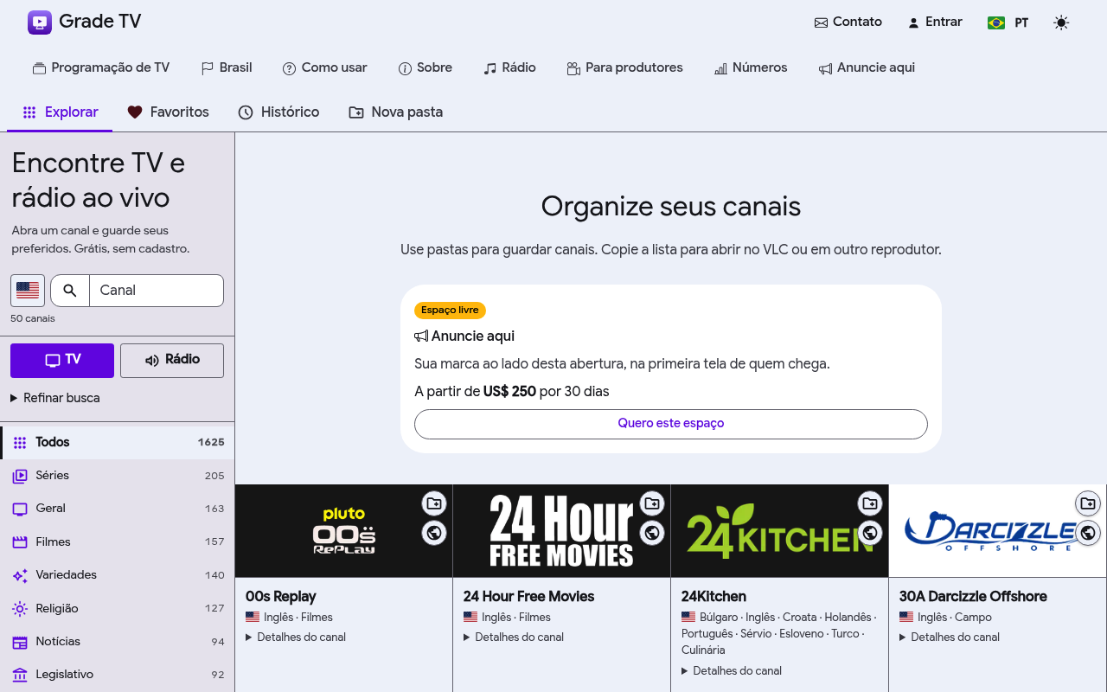This screenshot has height=692, width=1107.
Task: Select the TV mode toggle
Action: [62, 361]
